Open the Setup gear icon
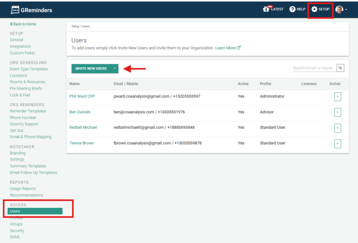Viewport: 358px width, 243px height. tap(314, 9)
